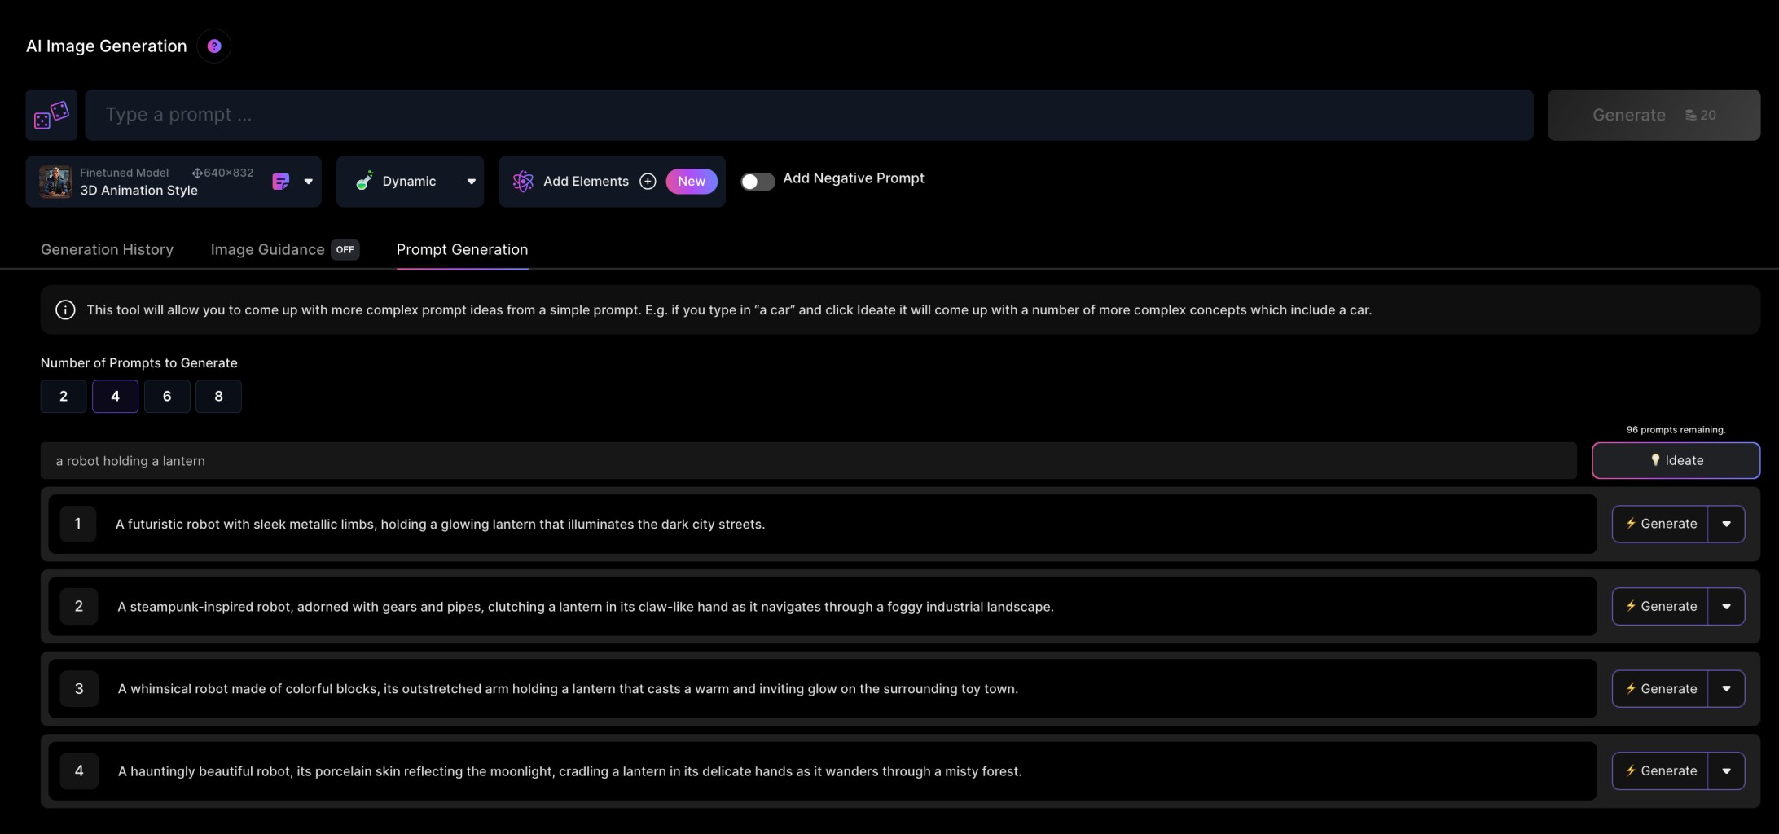Enable the Add Negative Prompt toggle
The image size is (1779, 834).
758,182
